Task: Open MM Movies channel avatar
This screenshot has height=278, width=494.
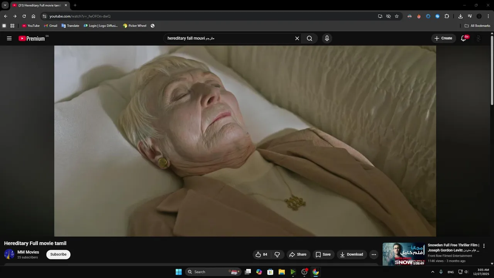Action: pyautogui.click(x=9, y=254)
